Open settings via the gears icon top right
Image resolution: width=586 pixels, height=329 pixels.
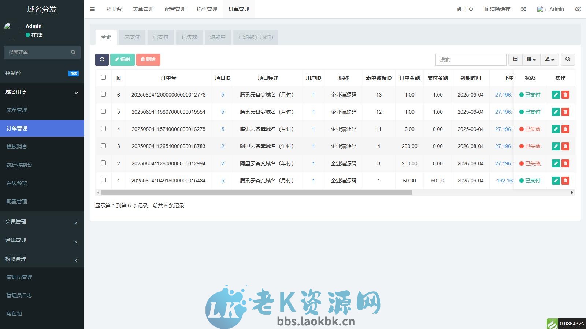click(578, 9)
